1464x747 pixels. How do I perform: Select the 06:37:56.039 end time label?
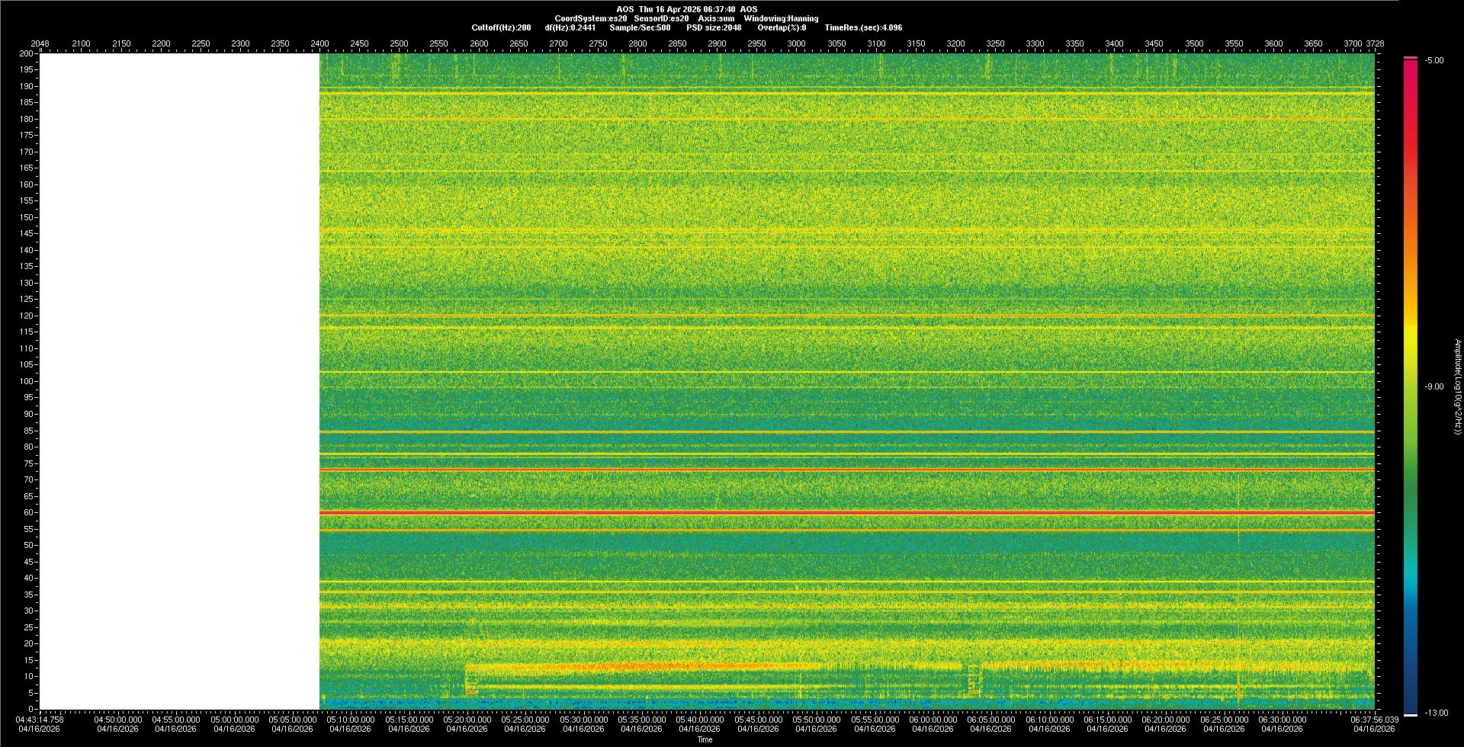(1374, 720)
